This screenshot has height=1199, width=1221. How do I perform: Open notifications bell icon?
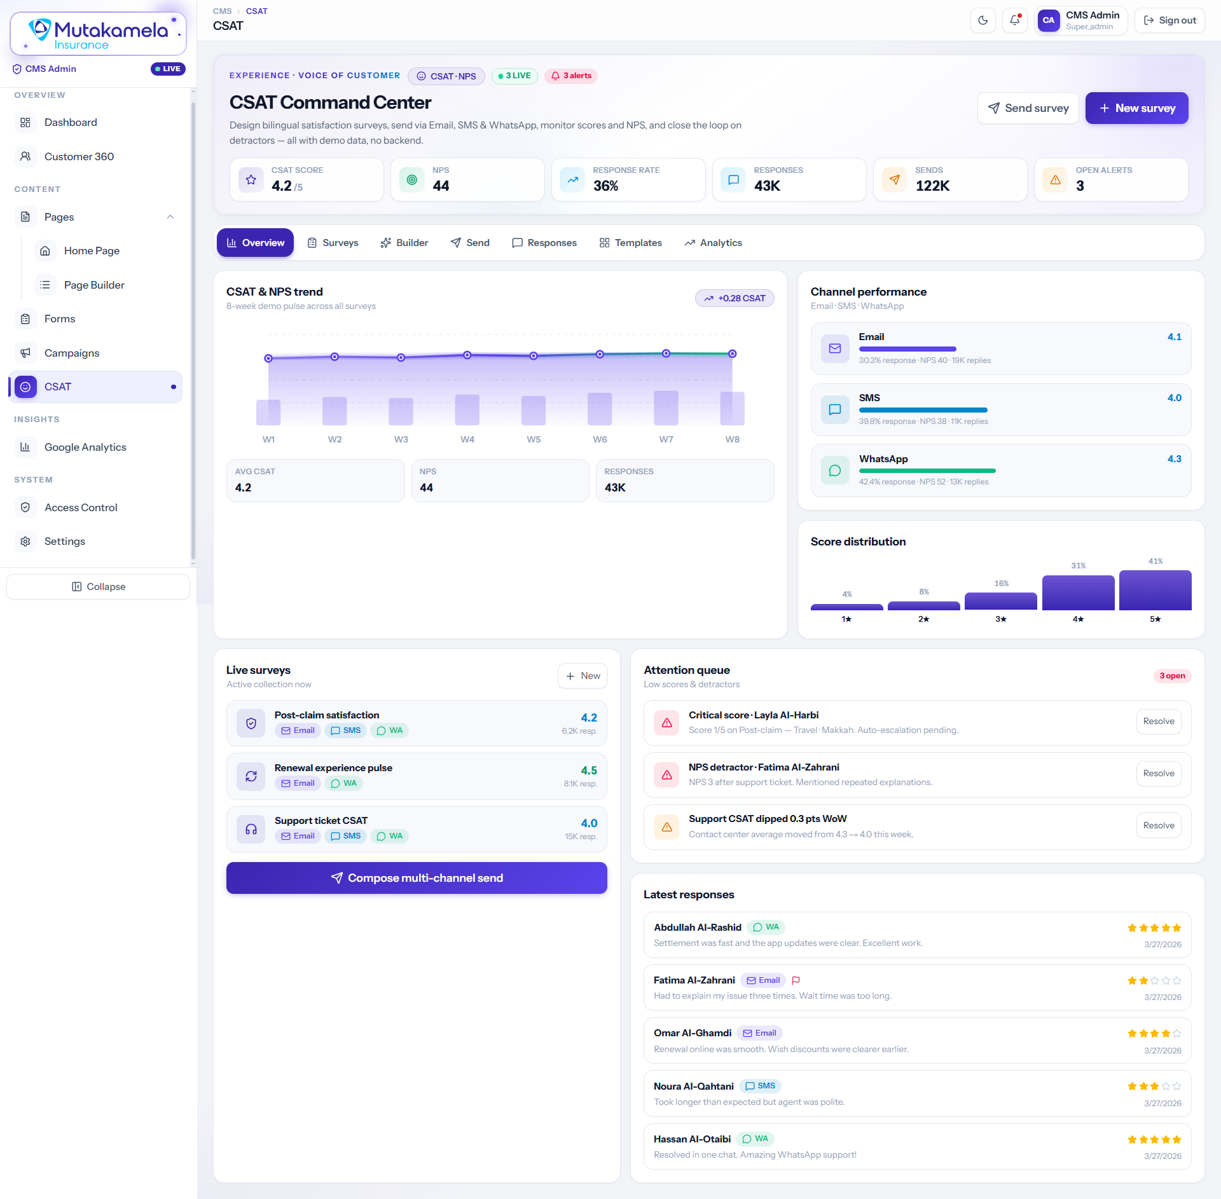coord(1015,20)
